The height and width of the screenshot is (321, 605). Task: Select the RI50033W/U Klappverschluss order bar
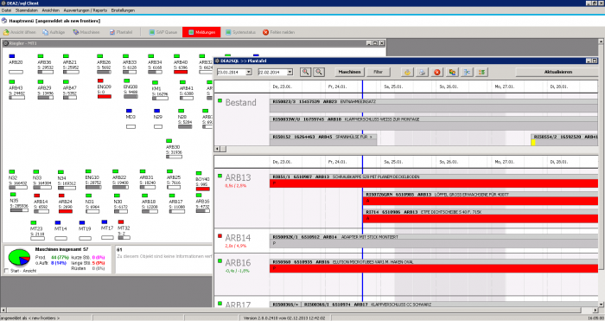(x=434, y=123)
